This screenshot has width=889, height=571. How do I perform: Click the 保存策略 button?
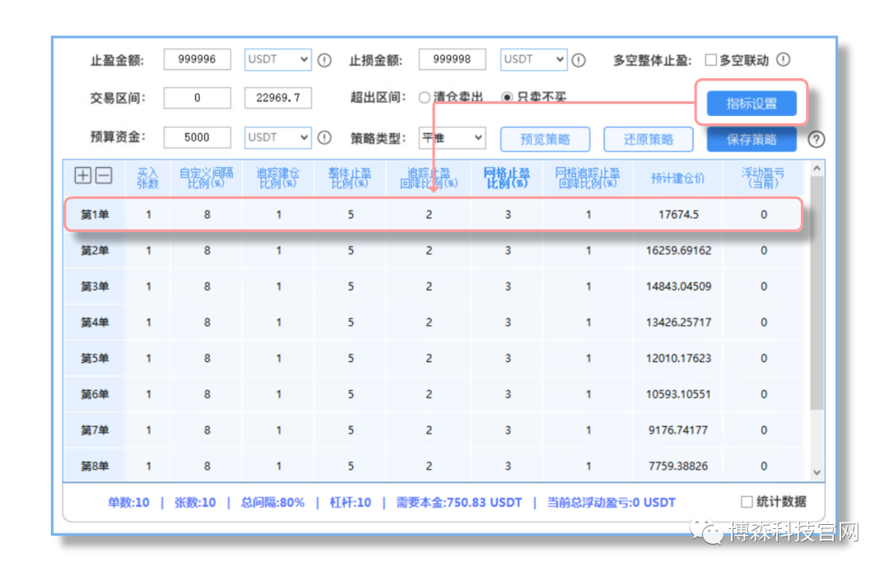[x=752, y=139]
